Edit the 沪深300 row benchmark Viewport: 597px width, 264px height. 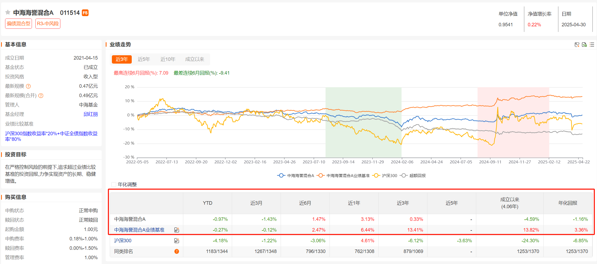pyautogui.click(x=177, y=241)
